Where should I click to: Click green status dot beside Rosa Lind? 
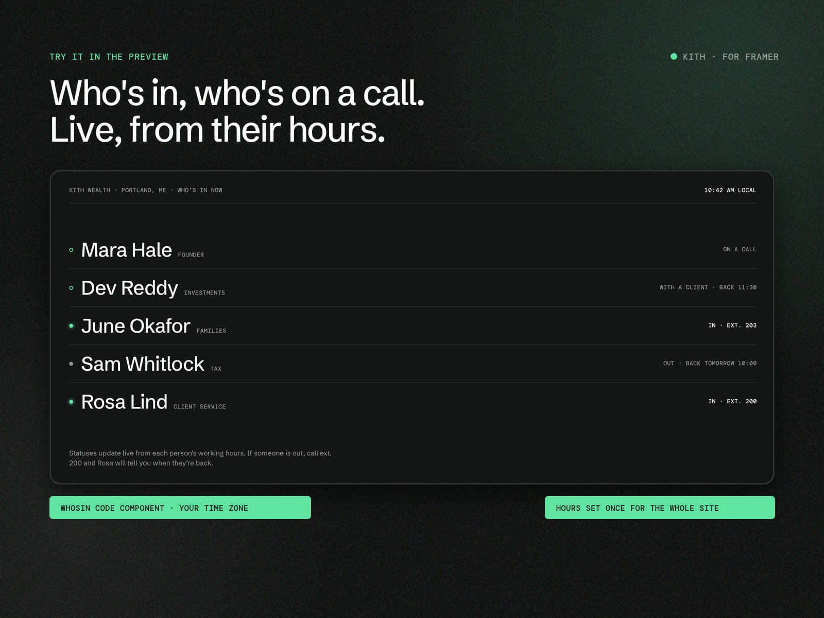[71, 402]
